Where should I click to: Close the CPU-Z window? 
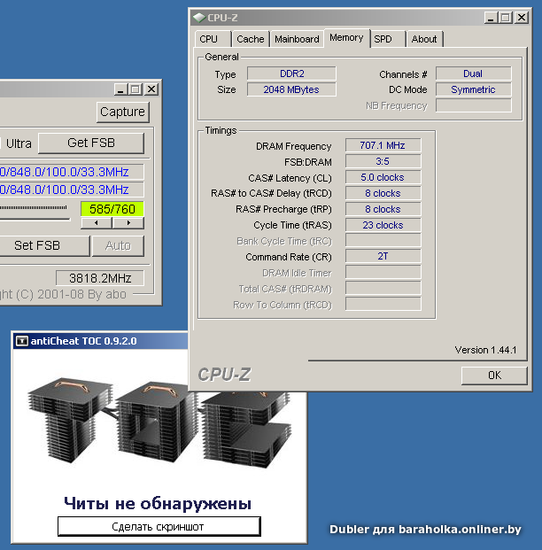522,18
